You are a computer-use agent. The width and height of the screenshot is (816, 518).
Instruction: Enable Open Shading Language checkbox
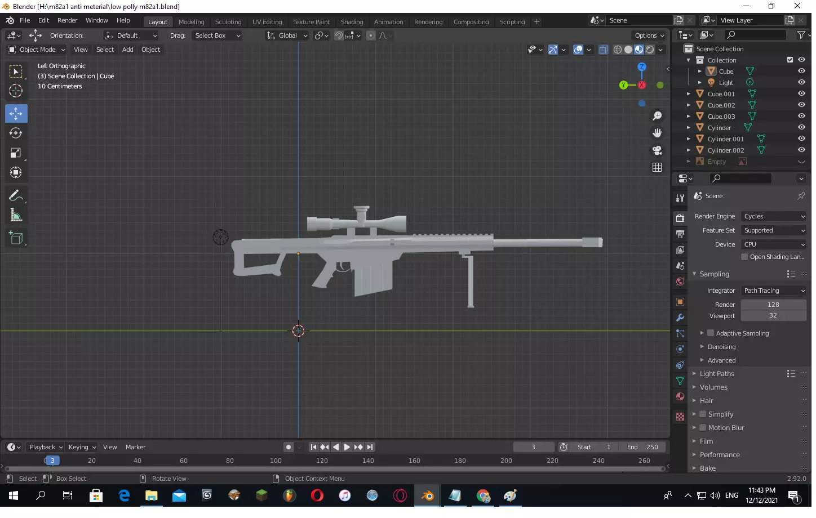tap(744, 257)
